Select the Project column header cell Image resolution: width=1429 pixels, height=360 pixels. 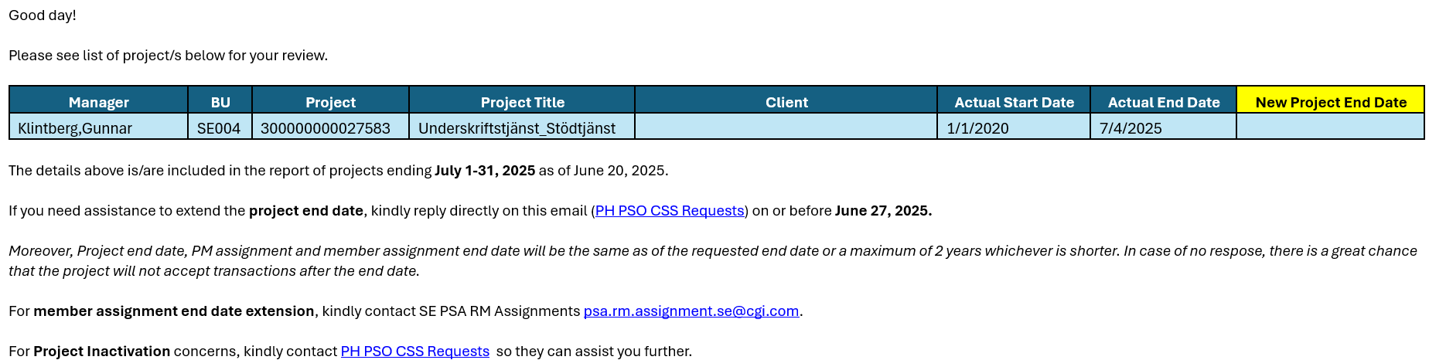330,100
